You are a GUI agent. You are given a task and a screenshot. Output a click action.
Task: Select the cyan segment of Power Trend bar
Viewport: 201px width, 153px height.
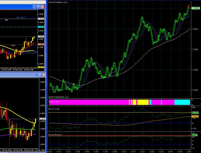click(x=182, y=102)
